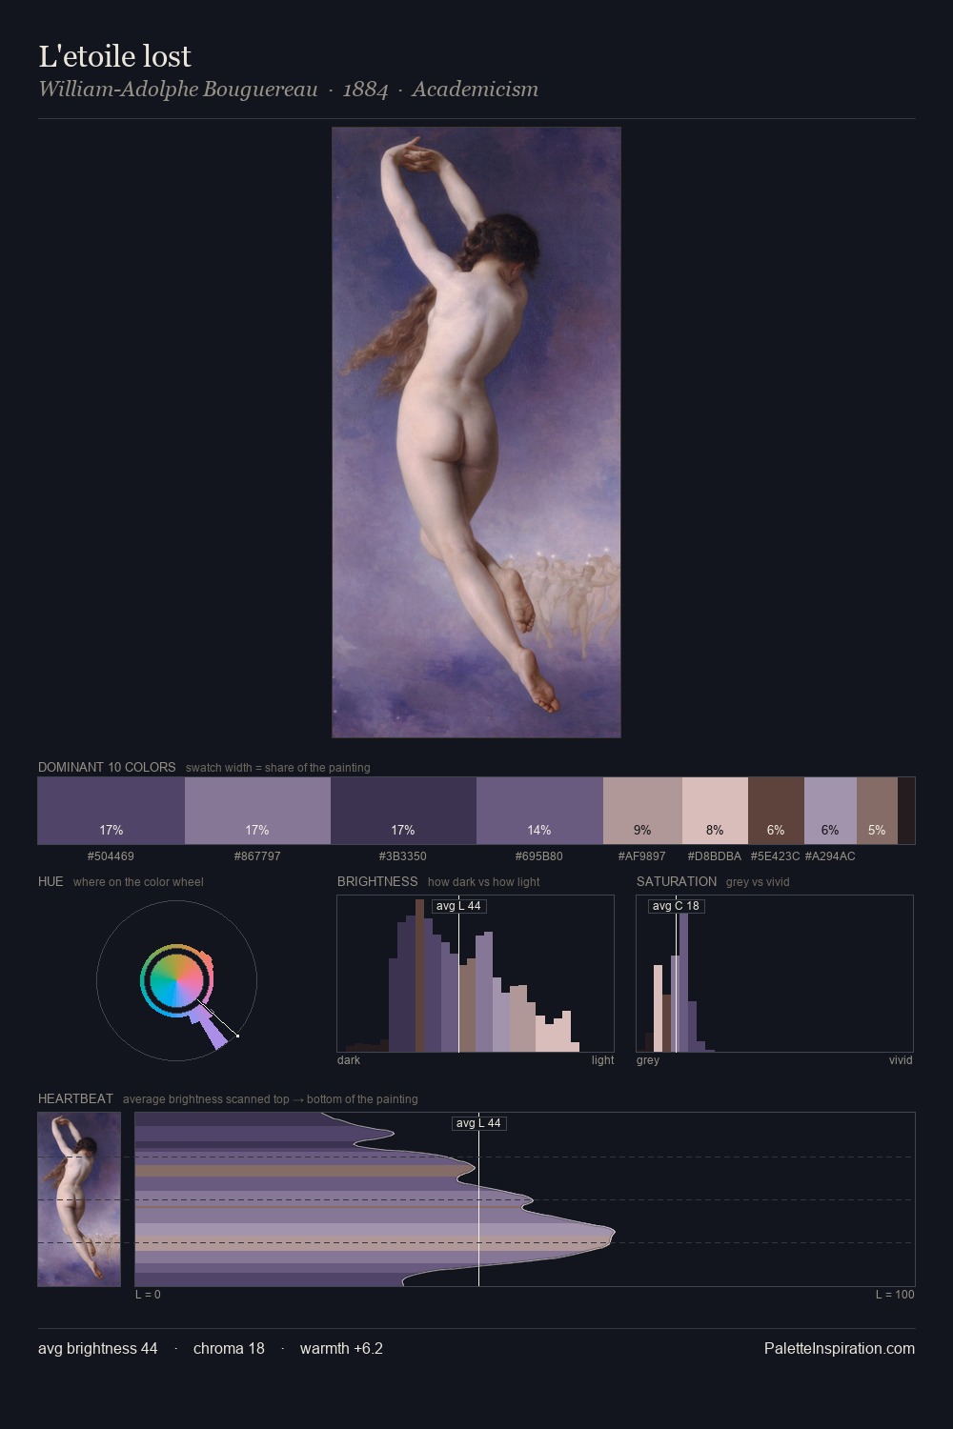Click the 'HEARTBEAT' section heading
Viewport: 953px width, 1429px height.
point(75,1098)
